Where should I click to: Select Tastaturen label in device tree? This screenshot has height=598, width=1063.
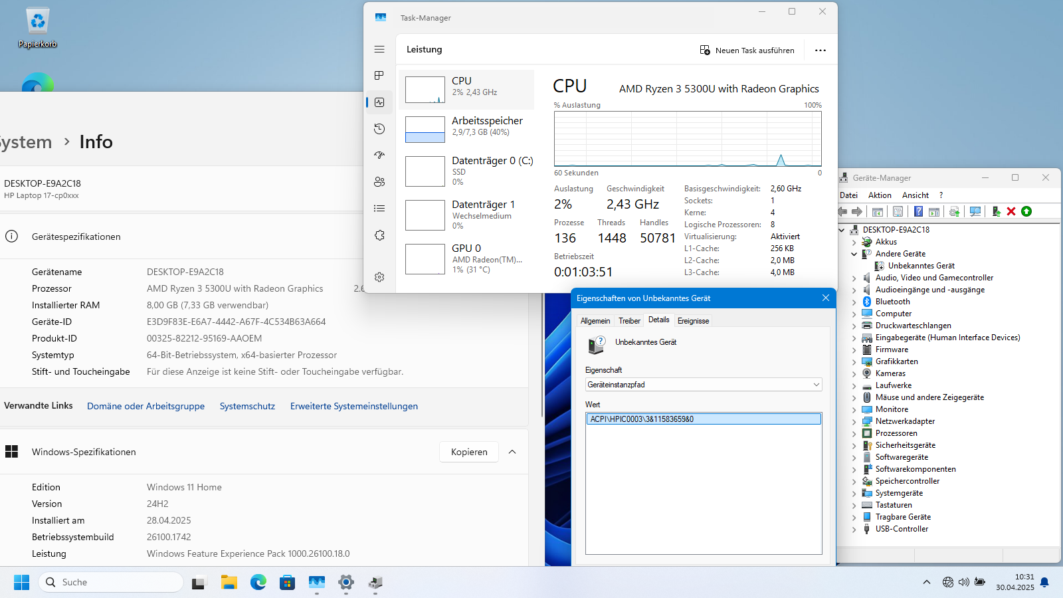894,505
